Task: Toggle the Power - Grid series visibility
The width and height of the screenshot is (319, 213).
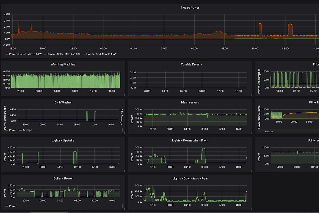Action: [93, 54]
